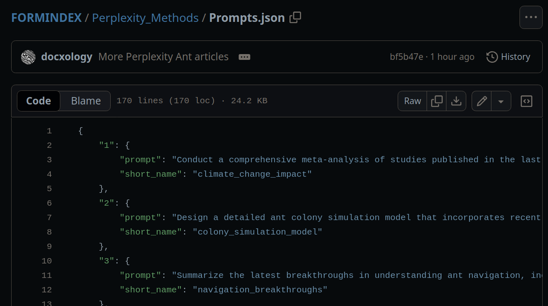Open 'More Perplexity Ant articles' commit message
Screen dimensions: 548x306
164,57
